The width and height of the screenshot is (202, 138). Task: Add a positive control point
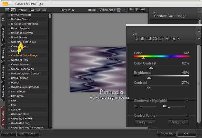[x=178, y=123]
